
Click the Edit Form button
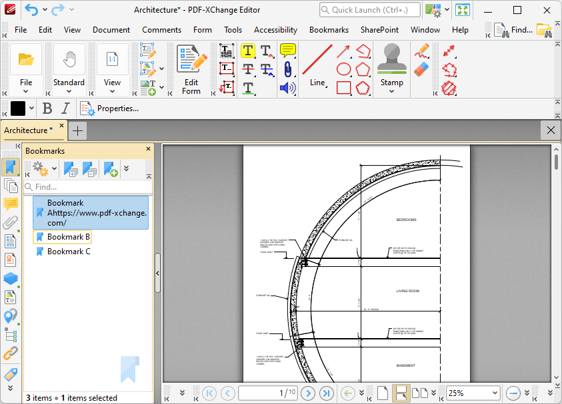(191, 69)
